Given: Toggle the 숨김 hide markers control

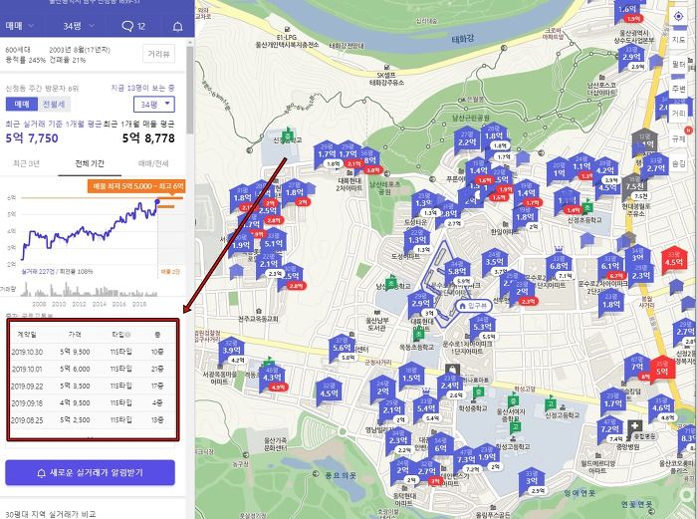Looking at the screenshot, I should click(x=678, y=163).
